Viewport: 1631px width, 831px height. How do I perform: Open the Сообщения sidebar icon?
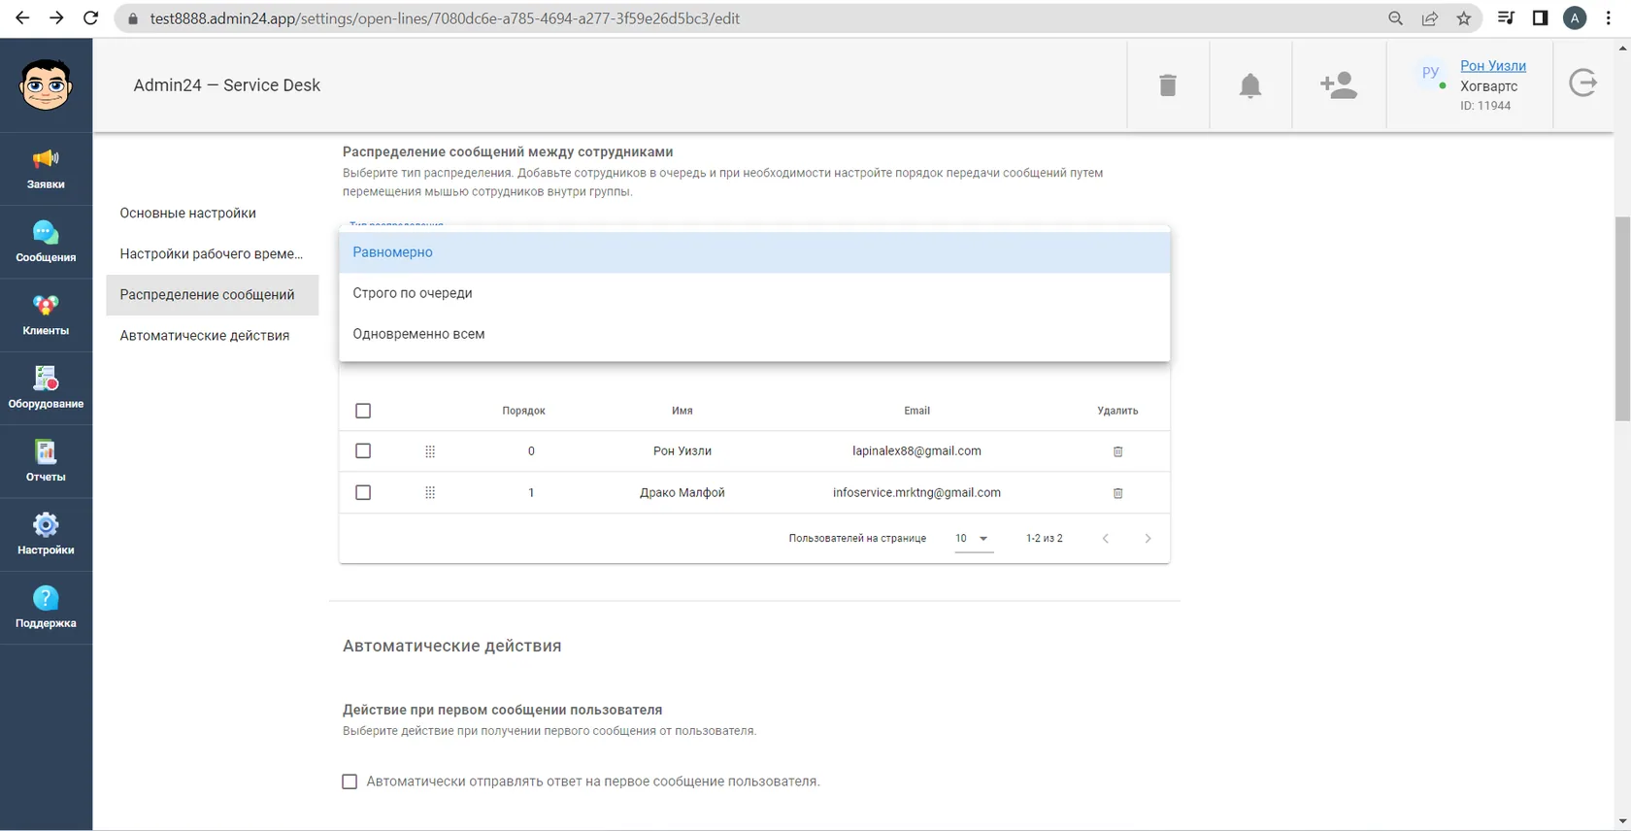[x=46, y=242]
